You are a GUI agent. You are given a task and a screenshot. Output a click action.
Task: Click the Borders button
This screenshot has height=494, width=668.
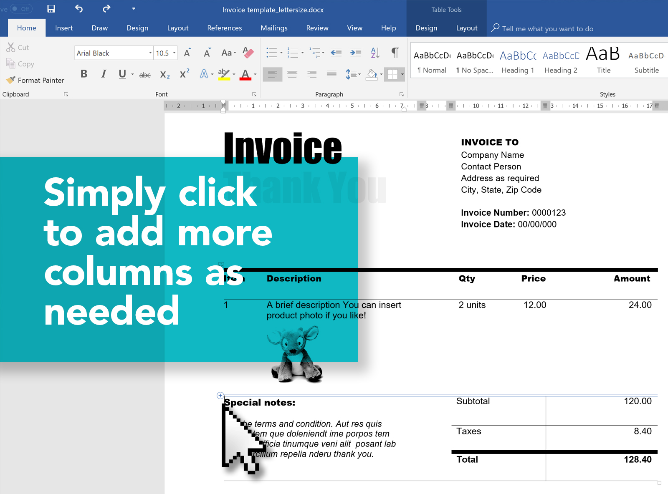[x=392, y=74]
